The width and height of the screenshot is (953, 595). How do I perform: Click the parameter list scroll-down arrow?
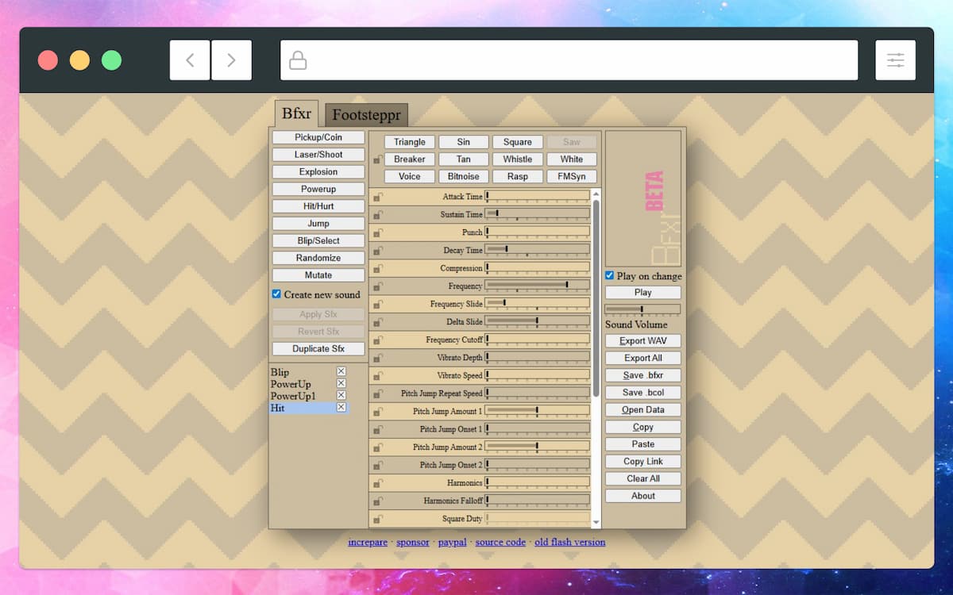(596, 523)
